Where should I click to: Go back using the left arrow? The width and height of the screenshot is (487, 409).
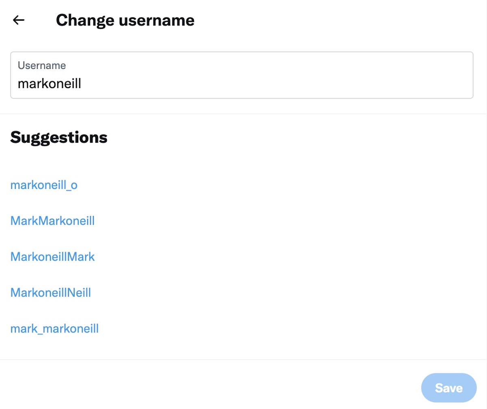pos(19,20)
